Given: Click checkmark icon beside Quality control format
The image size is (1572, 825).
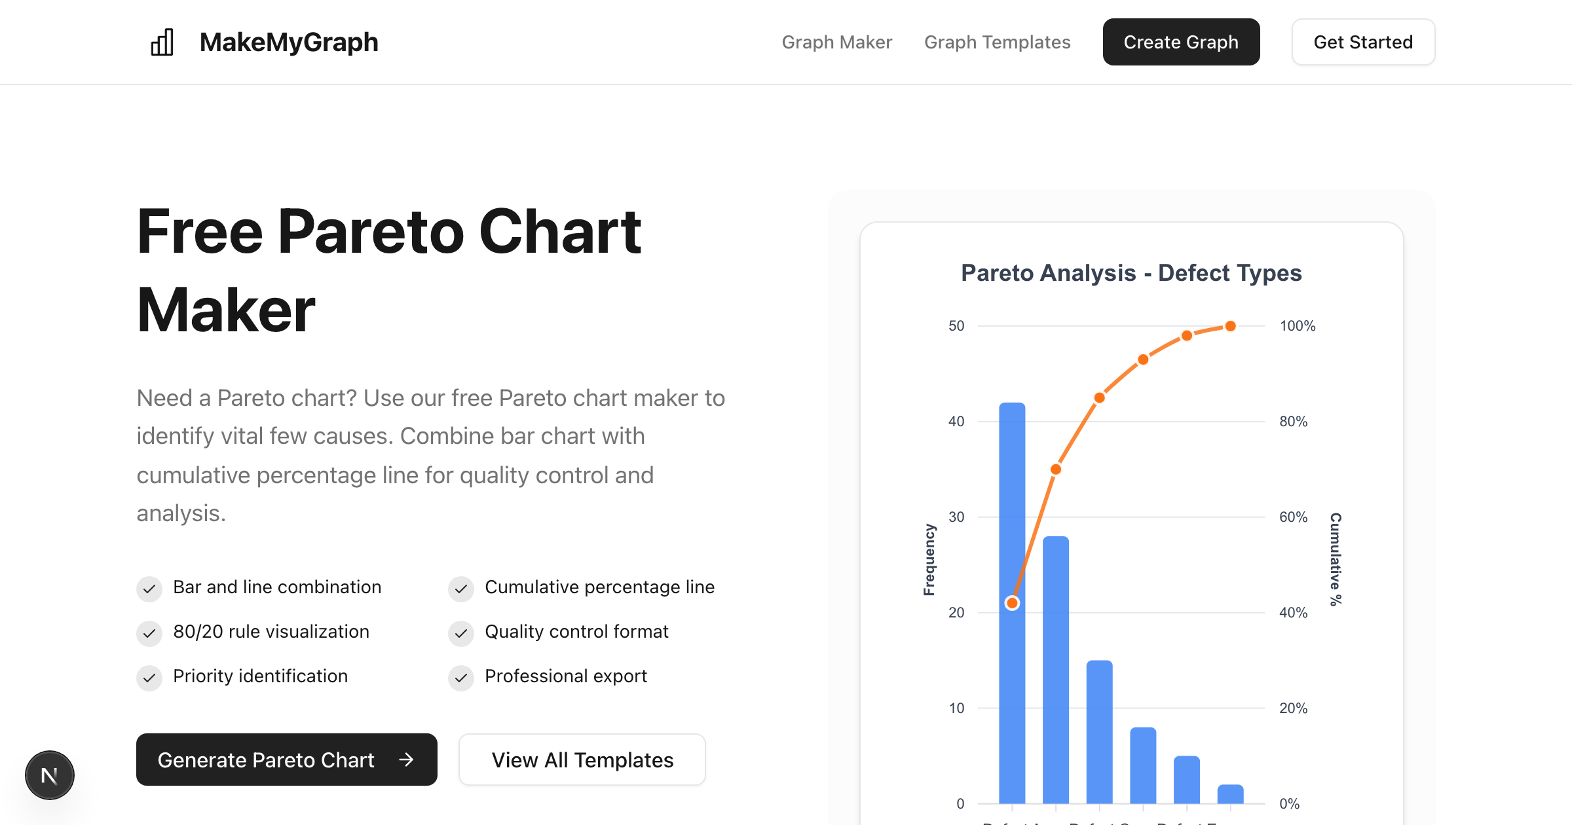Looking at the screenshot, I should coord(461,633).
